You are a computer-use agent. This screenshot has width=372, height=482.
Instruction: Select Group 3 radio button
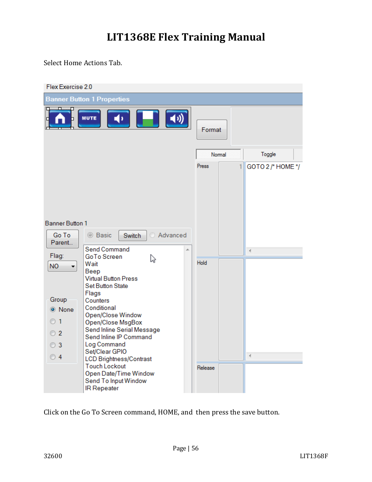pyautogui.click(x=53, y=345)
